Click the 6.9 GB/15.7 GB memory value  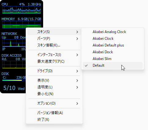[29, 19]
